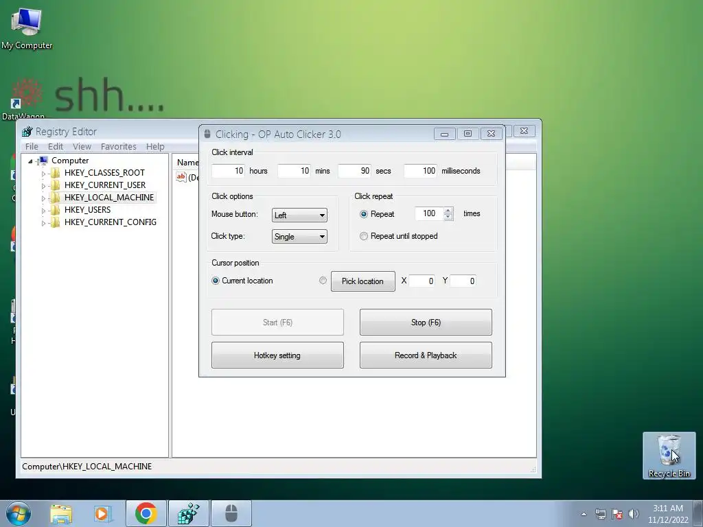
Task: Select the Repeat times radio button
Action: click(x=364, y=214)
